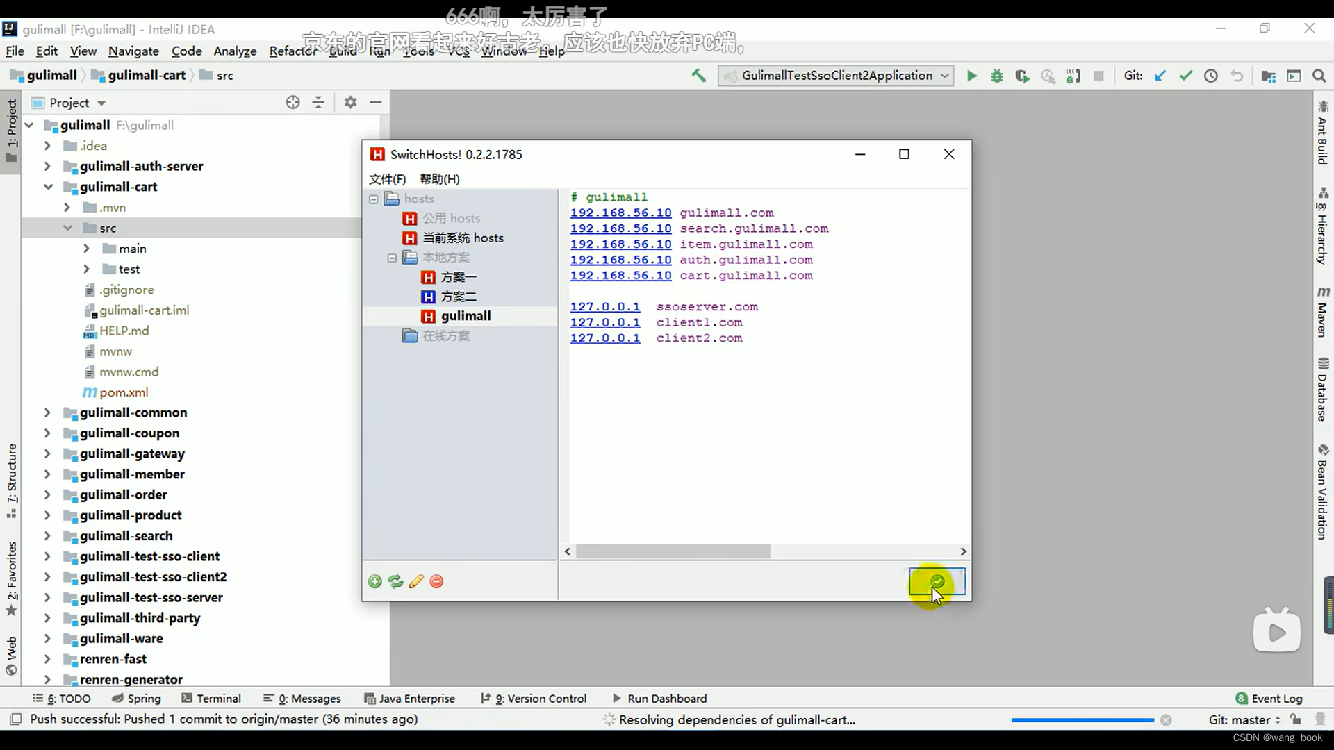The height and width of the screenshot is (750, 1334).
Task: Cancel the resolving dependencies progress
Action: coord(1166,720)
